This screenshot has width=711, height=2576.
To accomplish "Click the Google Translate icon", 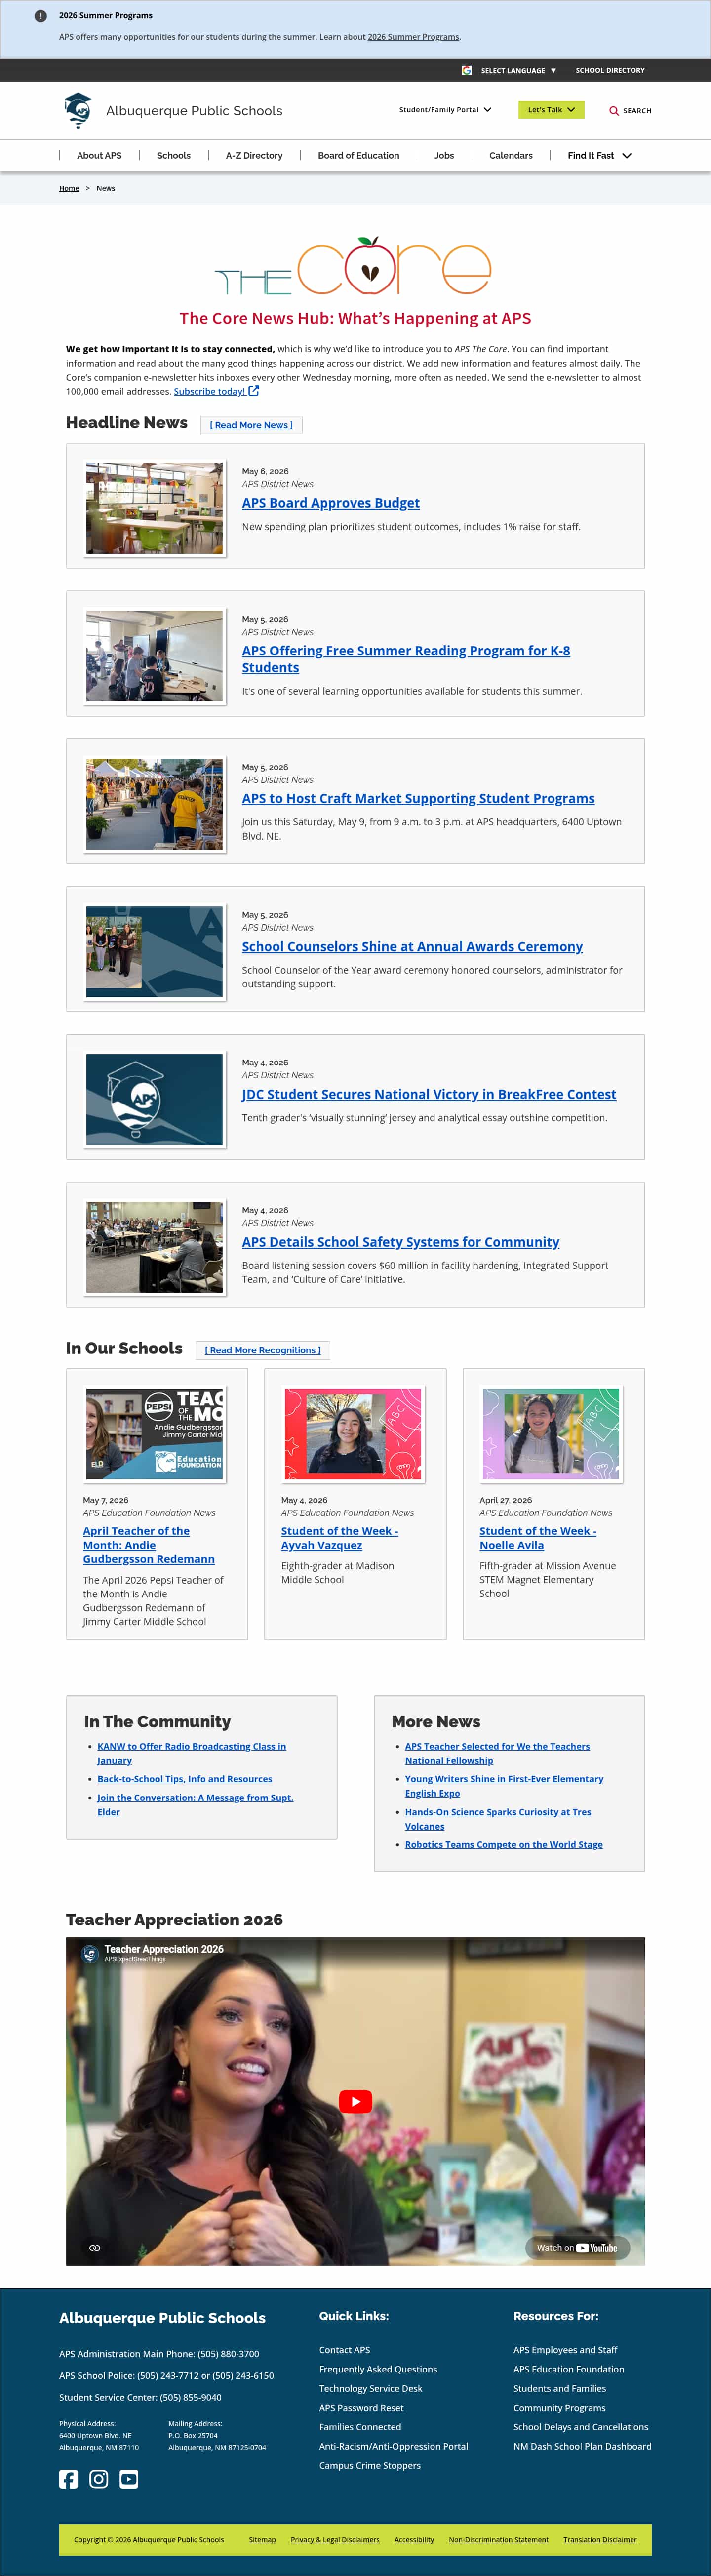I will 467,70.
